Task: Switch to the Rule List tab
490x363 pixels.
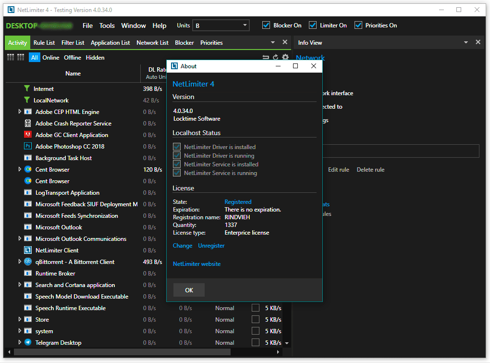Action: pyautogui.click(x=44, y=43)
